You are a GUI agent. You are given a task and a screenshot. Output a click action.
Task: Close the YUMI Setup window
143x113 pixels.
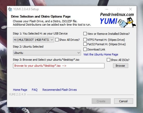tap(130, 9)
